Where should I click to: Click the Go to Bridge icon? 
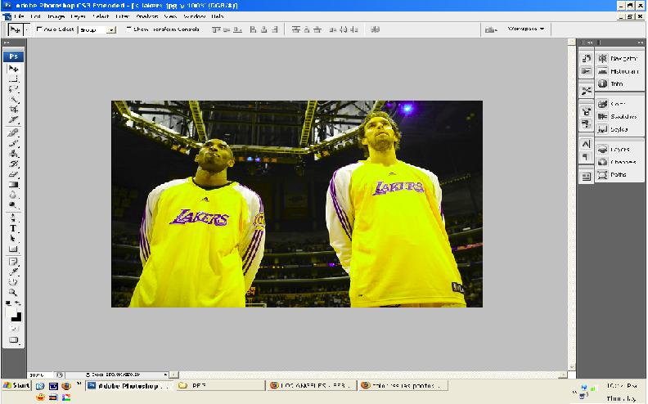(x=490, y=29)
